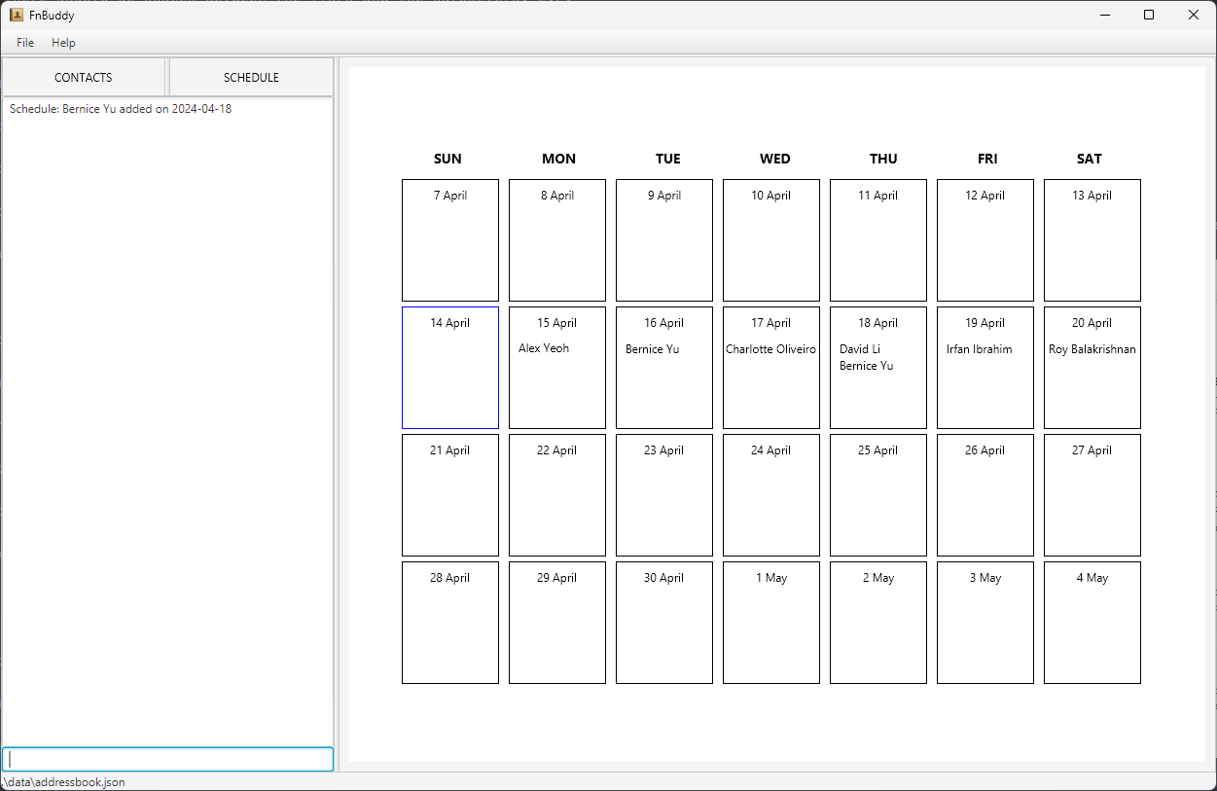Click the addressbook.json status bar path
This screenshot has height=791, width=1217.
point(64,781)
